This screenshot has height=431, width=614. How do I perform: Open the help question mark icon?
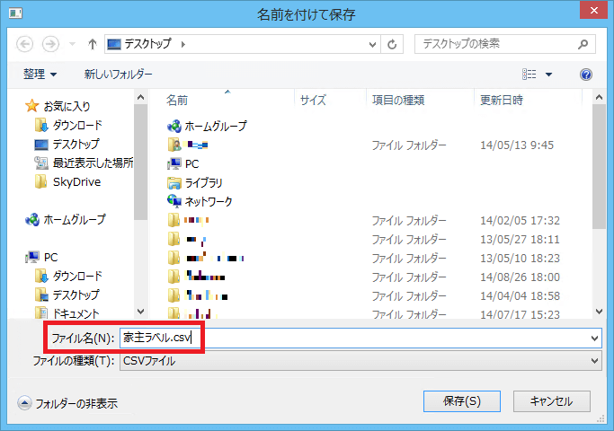[586, 75]
